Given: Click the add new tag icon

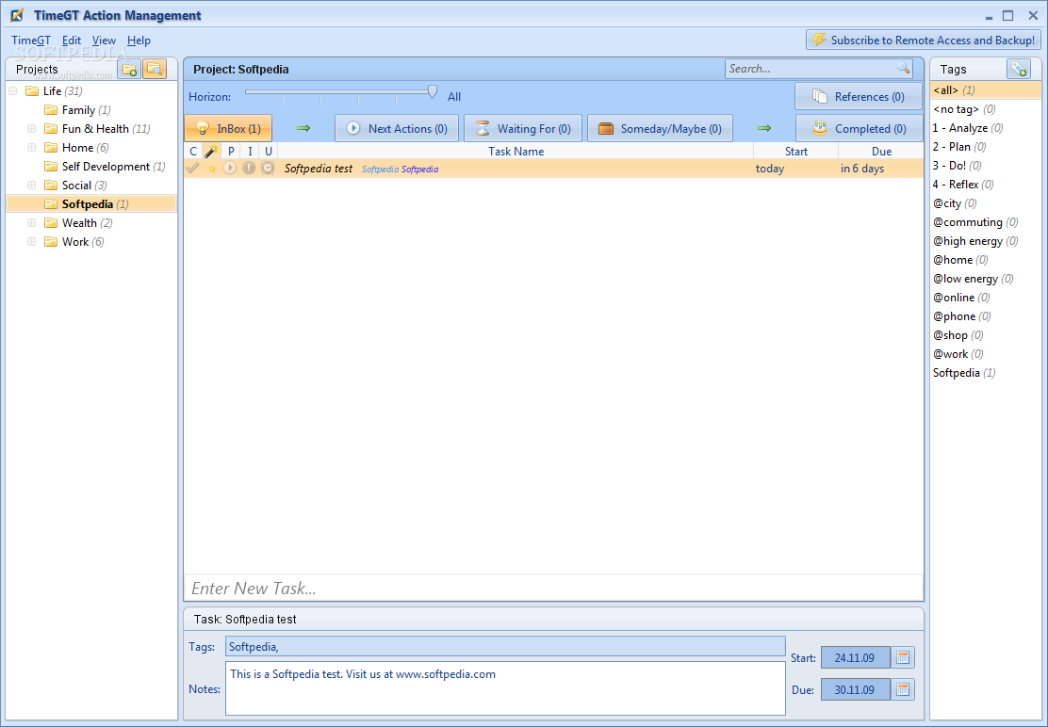Looking at the screenshot, I should pos(1019,69).
